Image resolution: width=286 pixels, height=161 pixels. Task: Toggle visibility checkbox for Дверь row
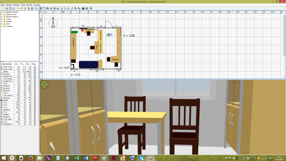[x=35, y=72]
